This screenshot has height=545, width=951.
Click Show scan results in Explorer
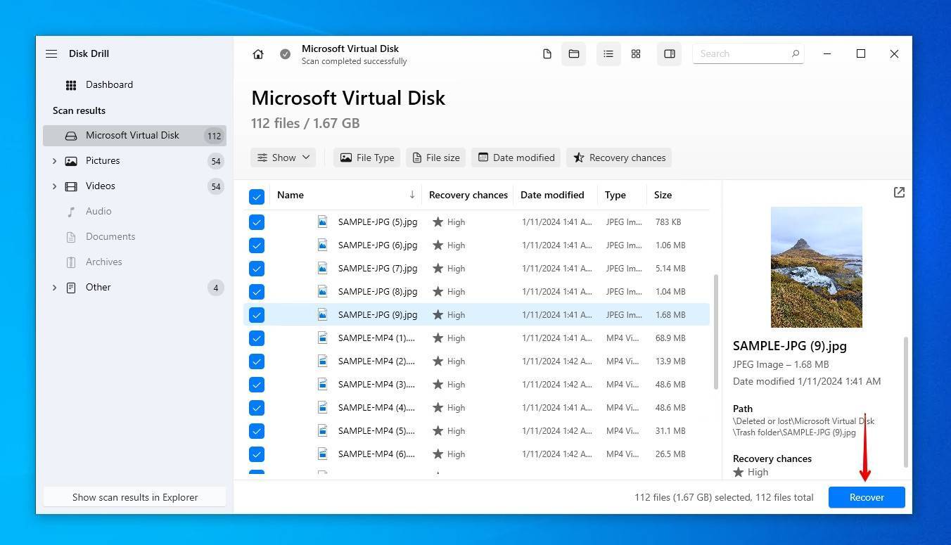click(x=135, y=497)
